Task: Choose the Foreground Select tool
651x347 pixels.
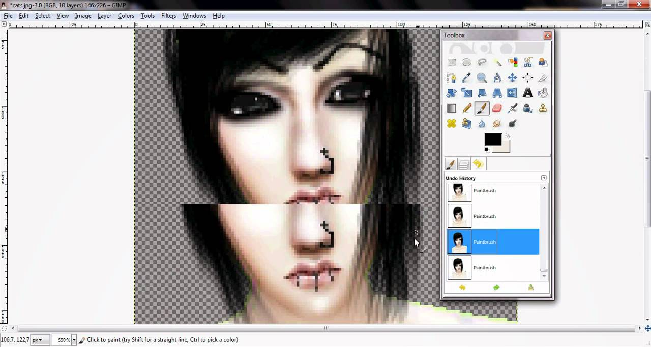Action: click(x=543, y=62)
